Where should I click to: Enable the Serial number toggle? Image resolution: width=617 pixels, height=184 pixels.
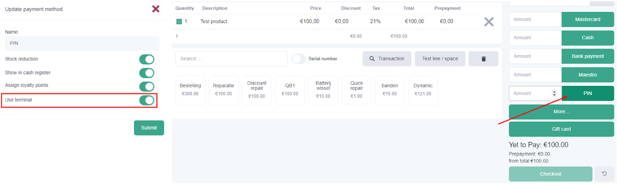click(x=298, y=59)
